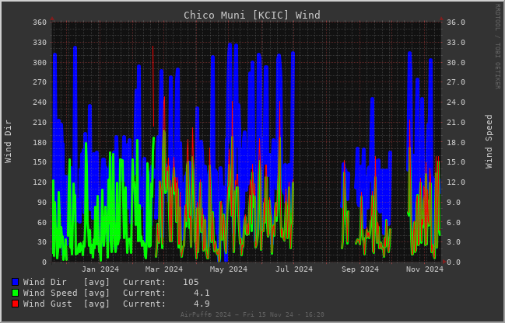Click the 300 tick on left axis
The height and width of the screenshot is (323, 505).
click(x=40, y=63)
